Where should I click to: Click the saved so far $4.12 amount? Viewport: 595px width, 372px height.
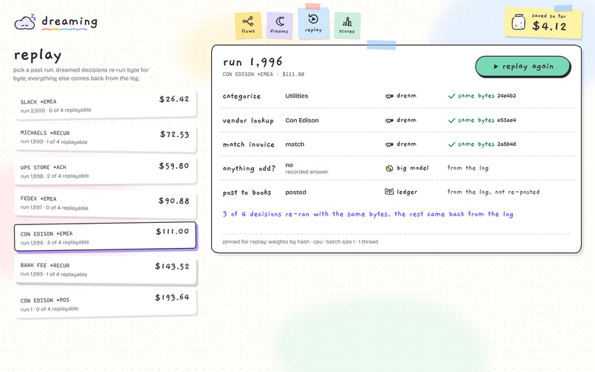pos(549,26)
